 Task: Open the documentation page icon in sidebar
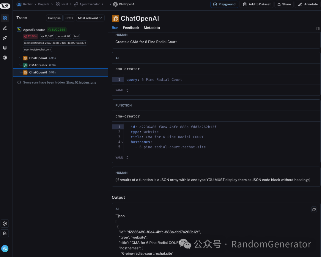click(5, 234)
